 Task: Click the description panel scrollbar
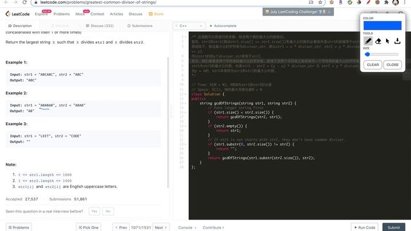coord(168,123)
